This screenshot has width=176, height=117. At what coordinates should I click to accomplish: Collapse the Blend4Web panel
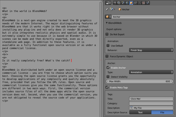point(107,23)
